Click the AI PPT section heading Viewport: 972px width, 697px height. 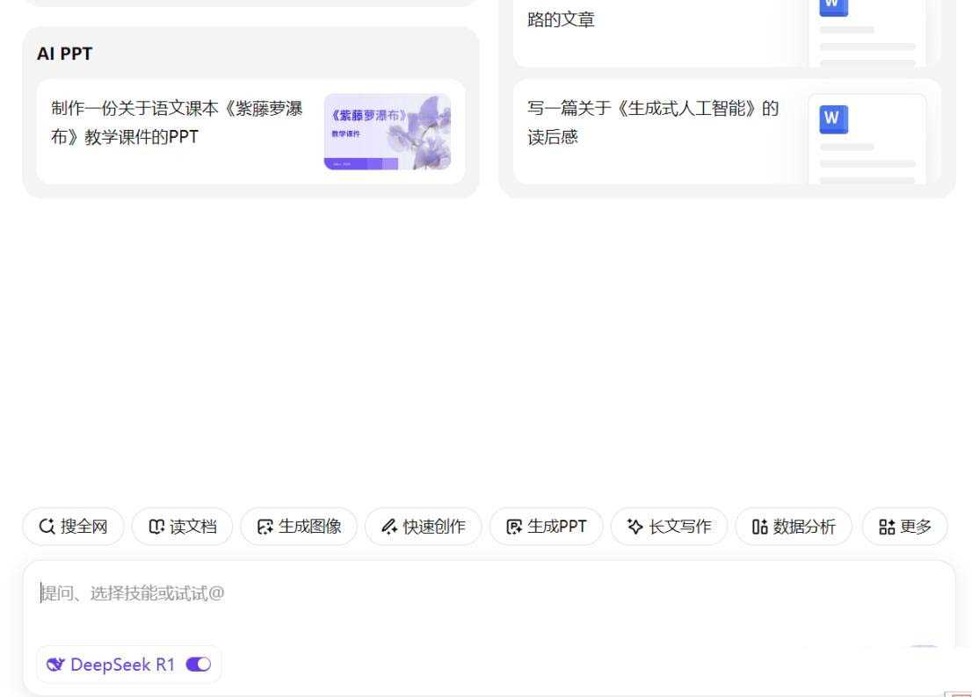[64, 54]
